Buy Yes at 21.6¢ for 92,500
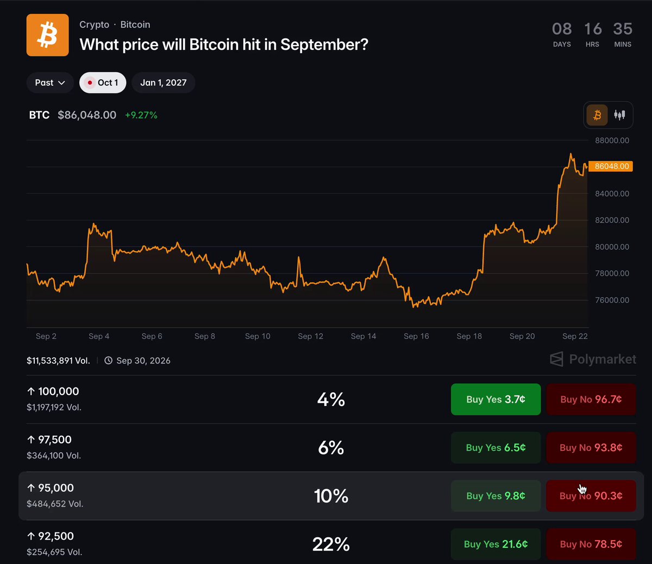Viewport: 652px width, 564px height. click(496, 544)
